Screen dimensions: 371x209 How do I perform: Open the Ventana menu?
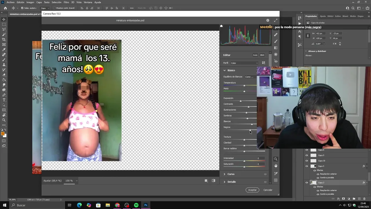point(88,2)
